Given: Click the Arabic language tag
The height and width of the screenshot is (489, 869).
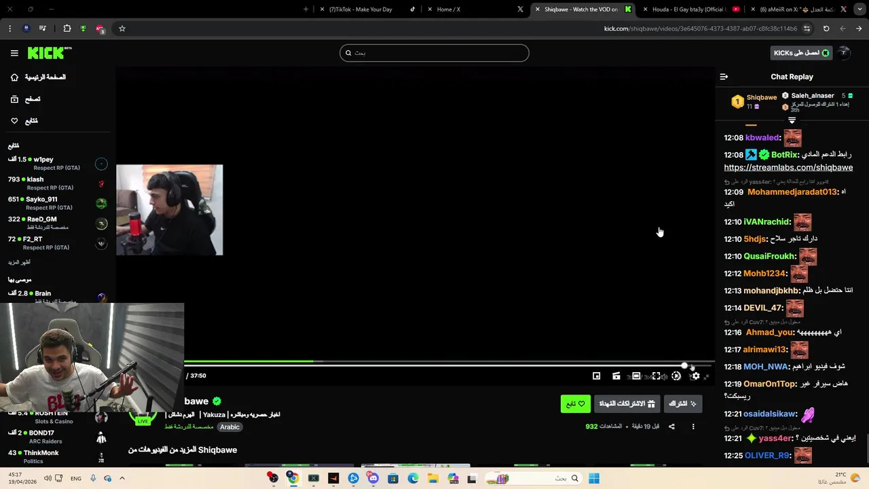Looking at the screenshot, I should (x=229, y=427).
